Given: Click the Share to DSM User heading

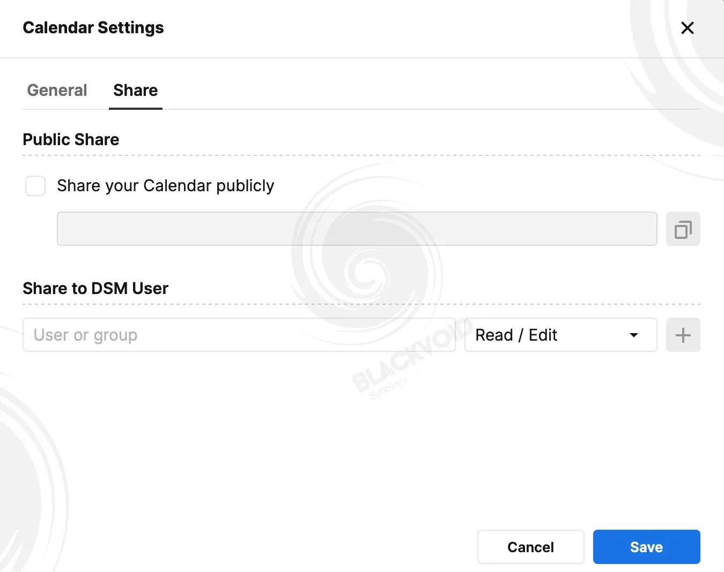Looking at the screenshot, I should [x=95, y=288].
